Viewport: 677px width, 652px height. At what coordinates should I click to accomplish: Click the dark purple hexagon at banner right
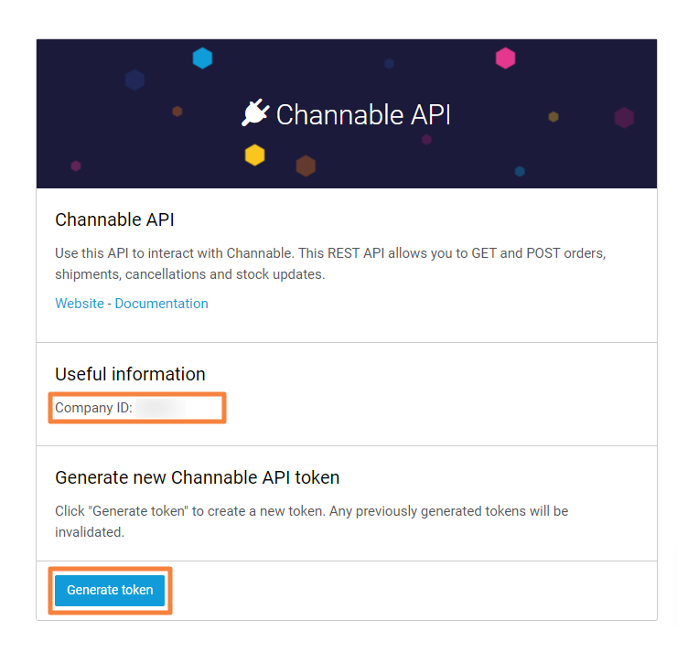(624, 118)
